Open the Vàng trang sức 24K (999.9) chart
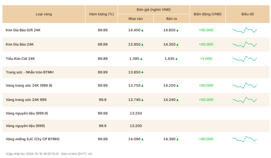The width and height of the screenshot is (271, 158). click(245, 85)
